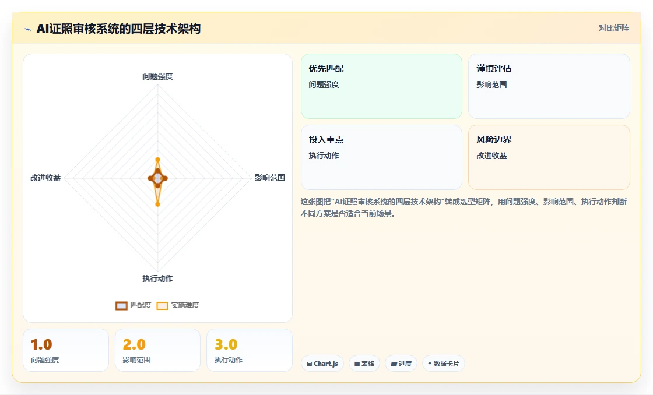This screenshot has height=395, width=653.
Task: Click the top orange radar data point
Action: point(157,160)
